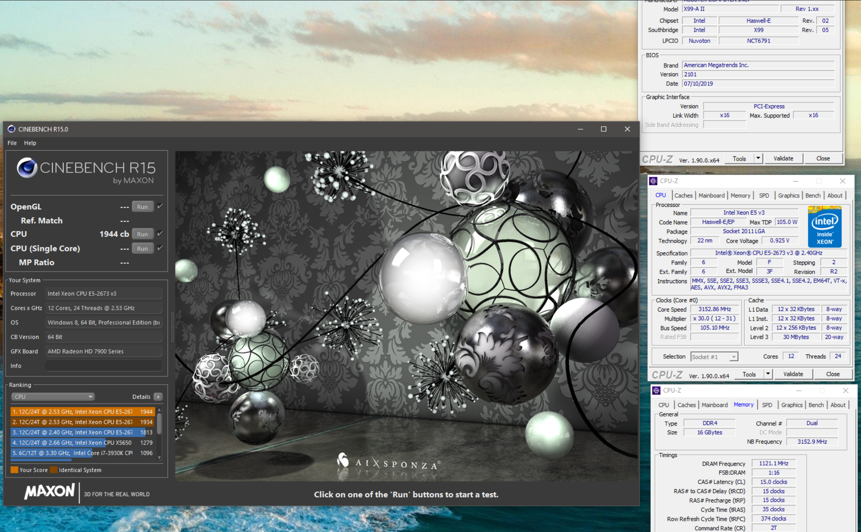The width and height of the screenshot is (861, 532).
Task: Click the GFX Board AMD Radeon HD 7900 field
Action: point(104,351)
